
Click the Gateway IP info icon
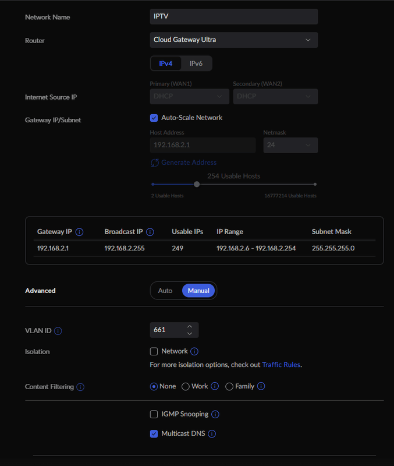coord(80,232)
